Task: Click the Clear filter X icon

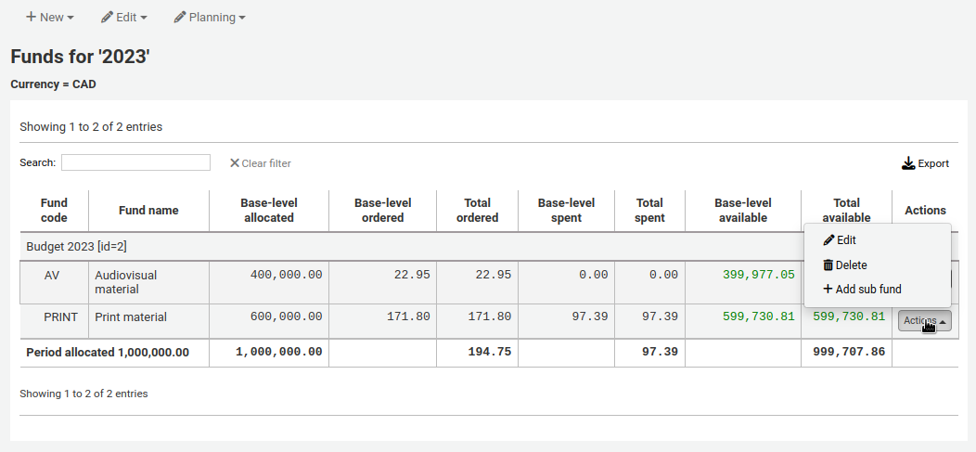Action: (235, 163)
